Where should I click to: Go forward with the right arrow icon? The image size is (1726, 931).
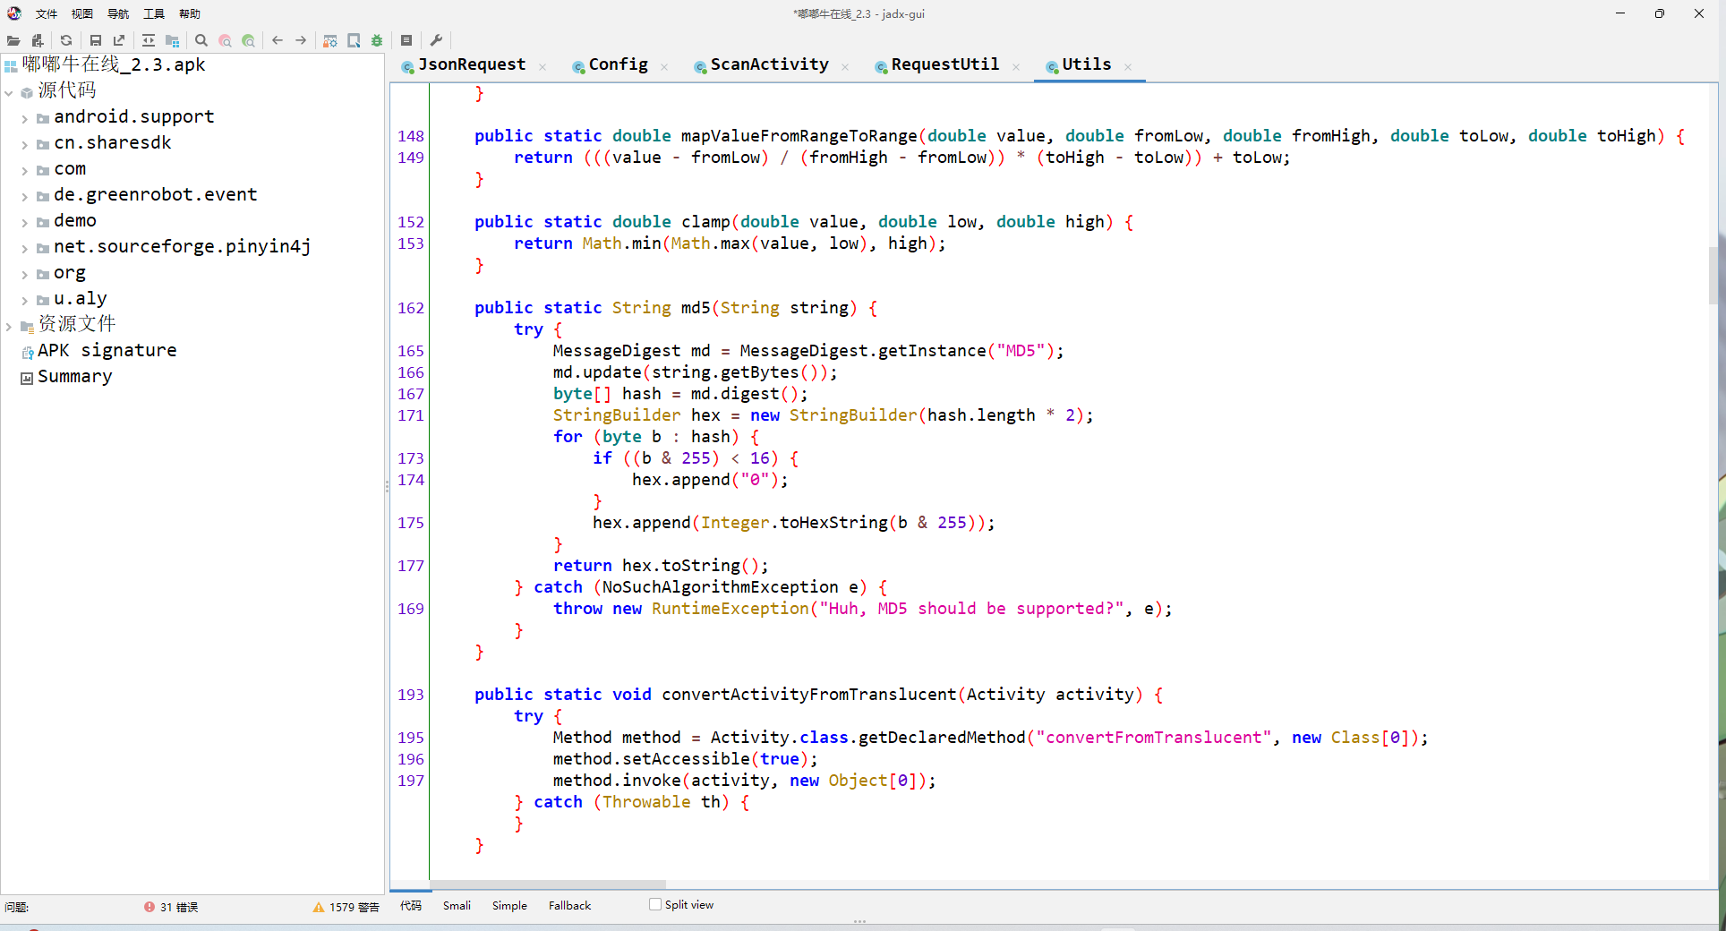coord(301,40)
